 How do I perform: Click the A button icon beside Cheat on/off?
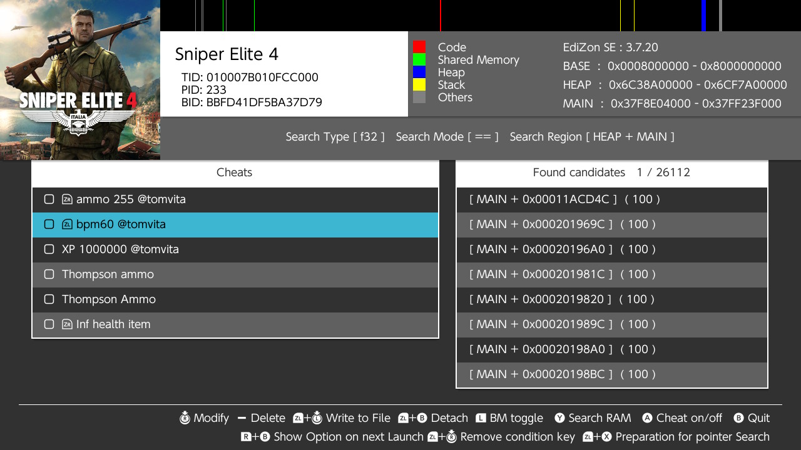tap(647, 418)
